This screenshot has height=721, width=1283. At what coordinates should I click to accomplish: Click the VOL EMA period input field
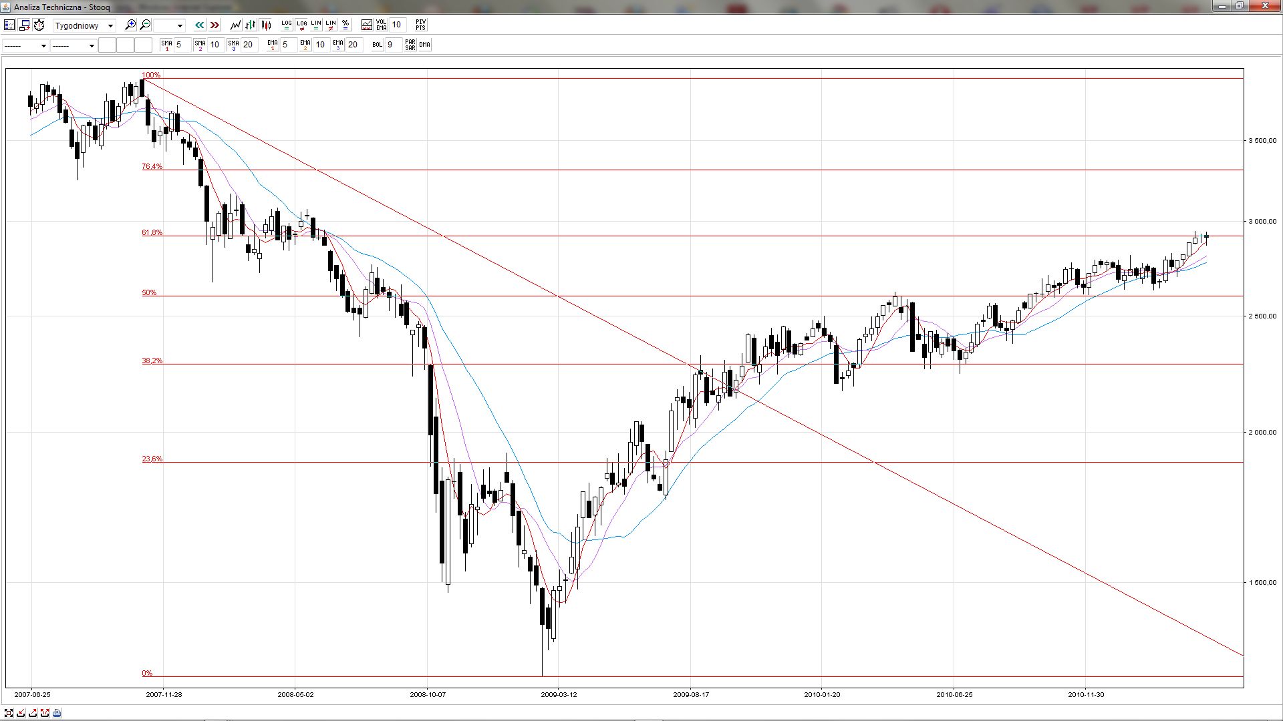(x=397, y=25)
